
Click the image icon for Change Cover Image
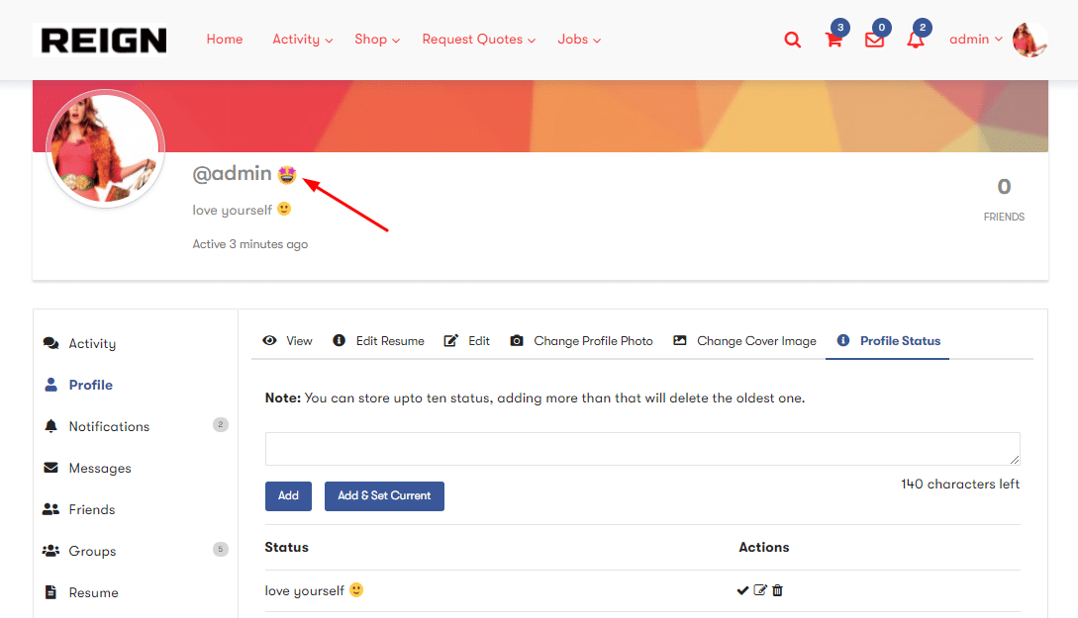click(x=680, y=340)
